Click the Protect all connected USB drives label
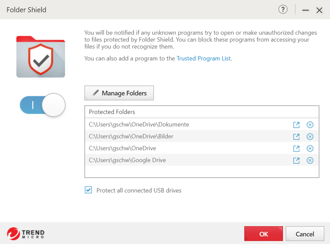This screenshot has height=244, width=330. [139, 190]
